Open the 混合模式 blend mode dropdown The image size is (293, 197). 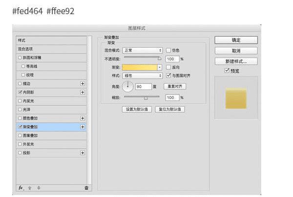click(143, 50)
